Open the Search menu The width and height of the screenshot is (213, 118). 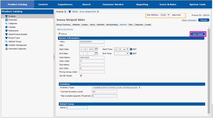(x=86, y=4)
